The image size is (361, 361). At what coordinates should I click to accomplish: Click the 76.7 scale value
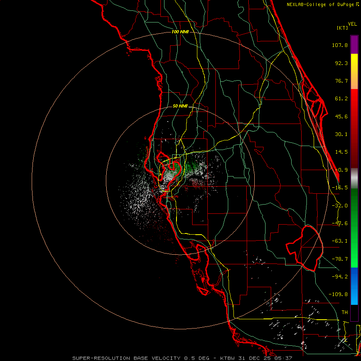click(341, 81)
